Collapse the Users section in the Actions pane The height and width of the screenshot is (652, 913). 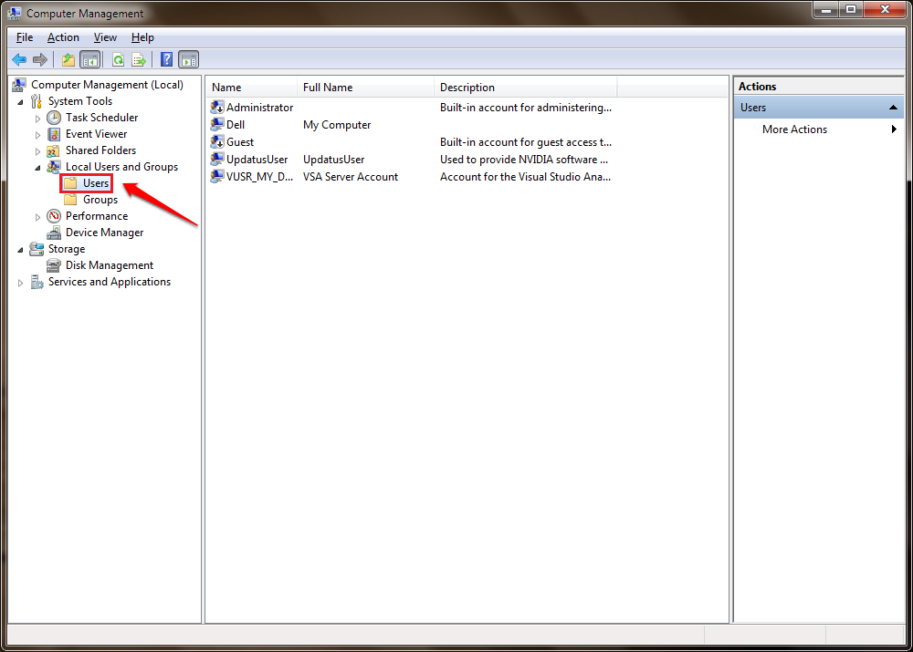pyautogui.click(x=894, y=108)
